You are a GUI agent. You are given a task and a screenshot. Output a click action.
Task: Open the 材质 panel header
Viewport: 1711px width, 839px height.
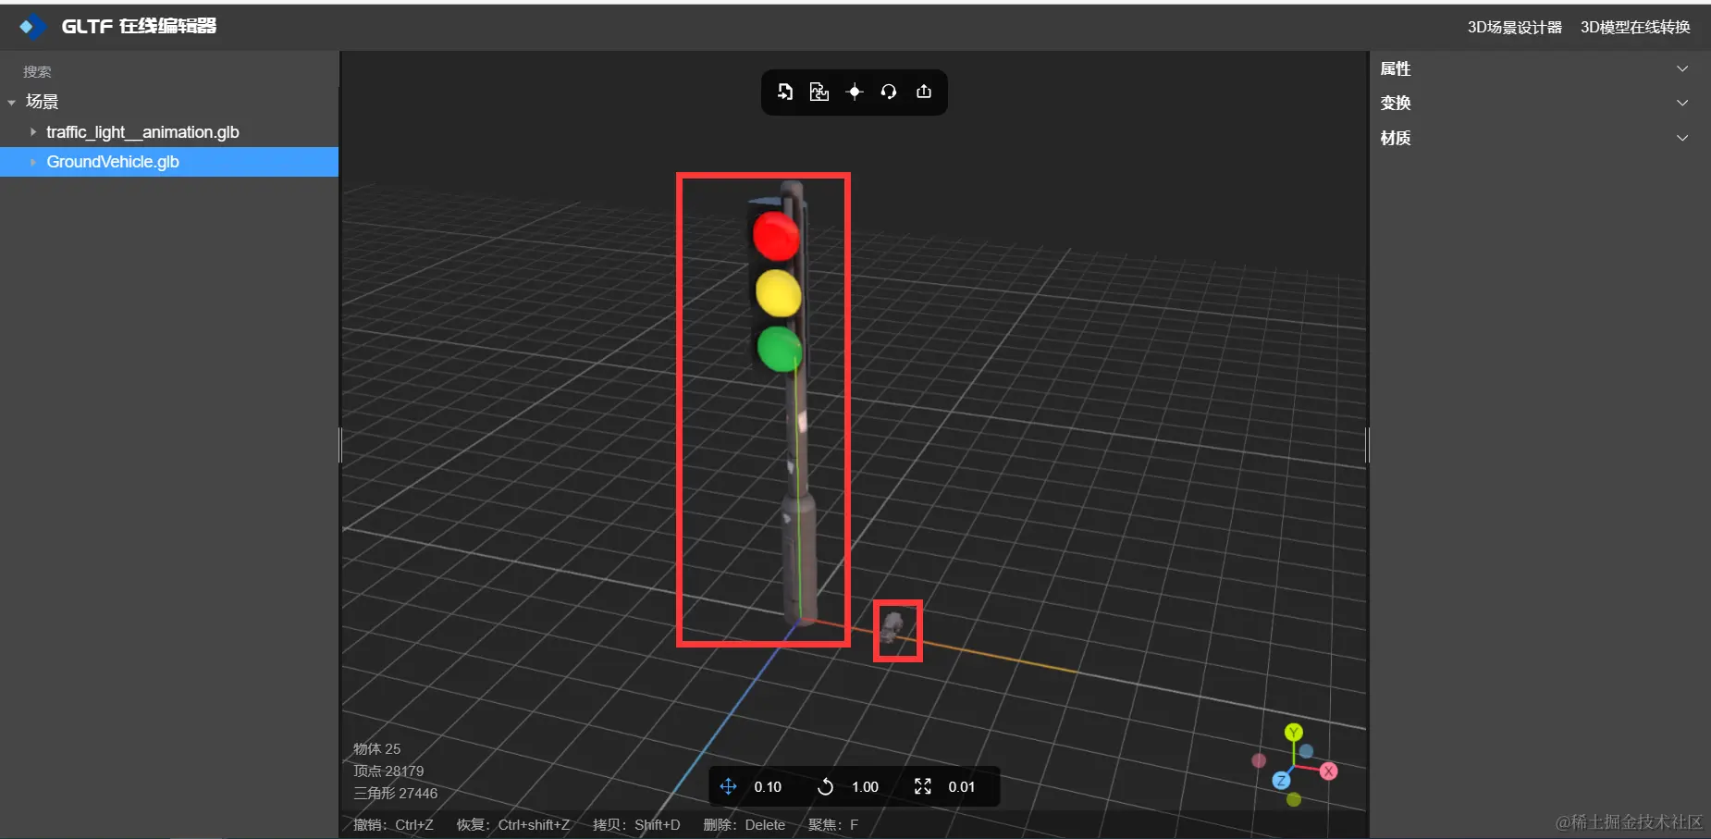pos(1535,138)
